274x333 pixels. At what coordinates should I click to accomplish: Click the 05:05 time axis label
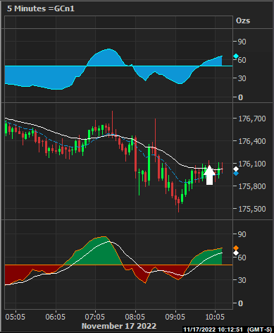[x=15, y=317]
